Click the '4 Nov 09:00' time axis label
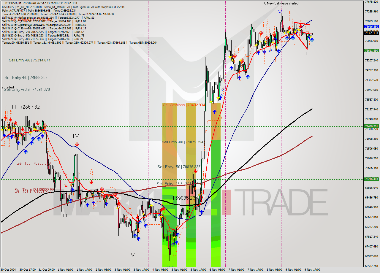380x273 pixels. pyautogui.click(x=161, y=270)
